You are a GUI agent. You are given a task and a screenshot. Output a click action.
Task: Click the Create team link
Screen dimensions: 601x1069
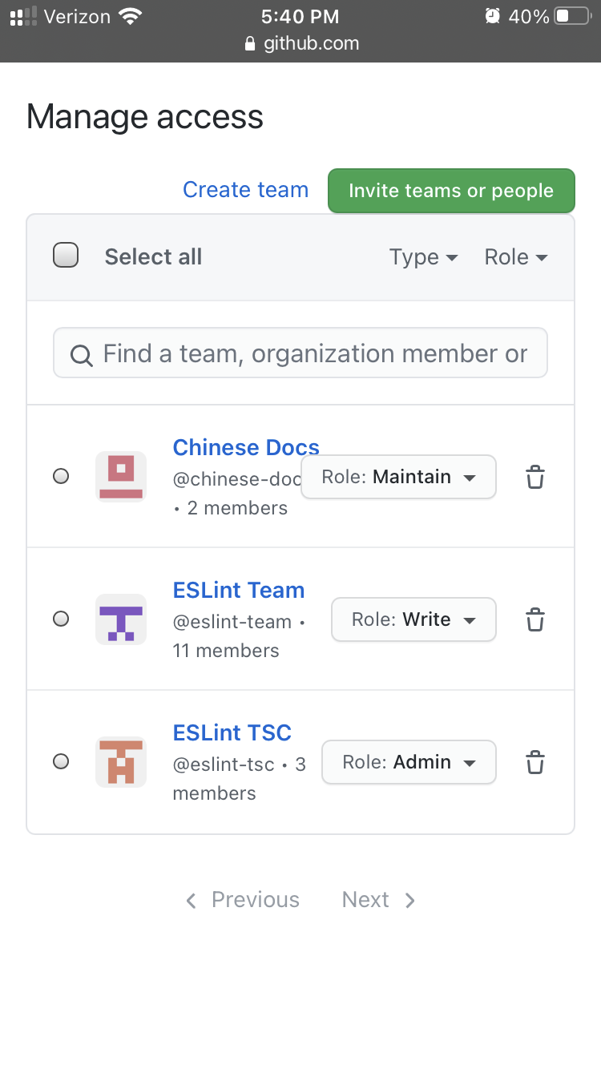coord(246,190)
